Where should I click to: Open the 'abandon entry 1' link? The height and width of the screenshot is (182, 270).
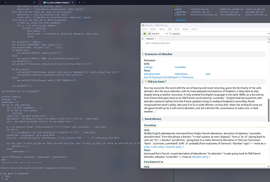point(201,157)
